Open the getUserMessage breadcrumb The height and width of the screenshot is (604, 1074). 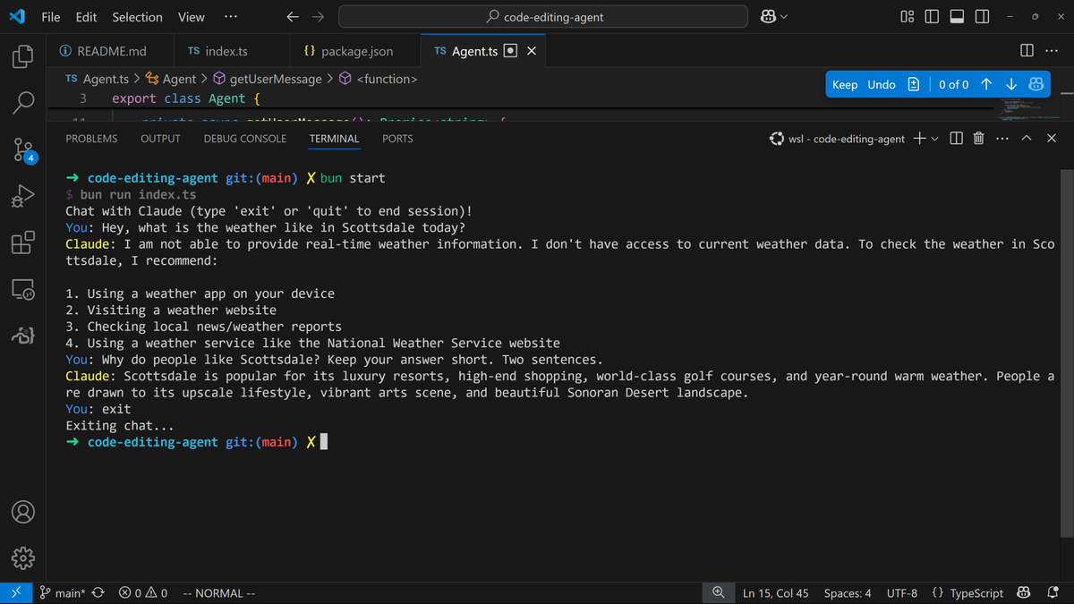coord(267,79)
